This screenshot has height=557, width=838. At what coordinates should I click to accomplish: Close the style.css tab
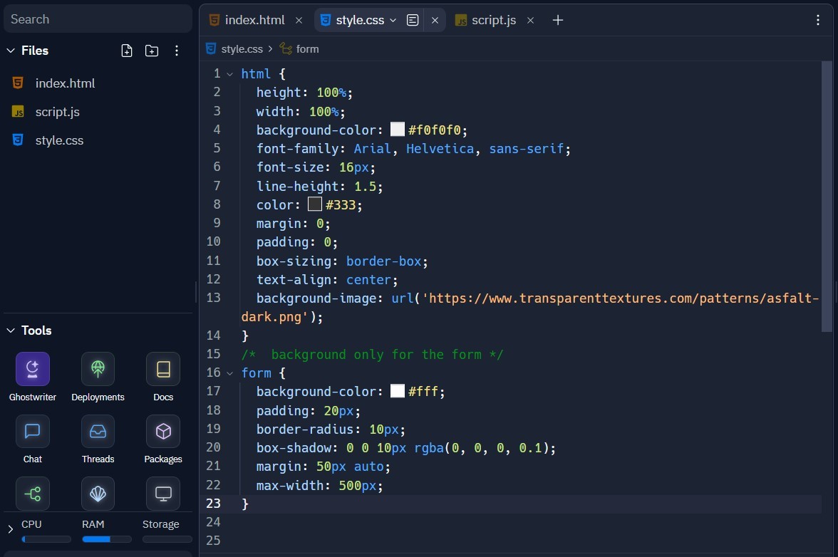point(435,20)
